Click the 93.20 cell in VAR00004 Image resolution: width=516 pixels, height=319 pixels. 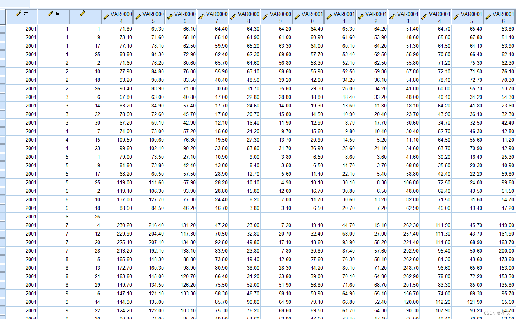click(117, 80)
